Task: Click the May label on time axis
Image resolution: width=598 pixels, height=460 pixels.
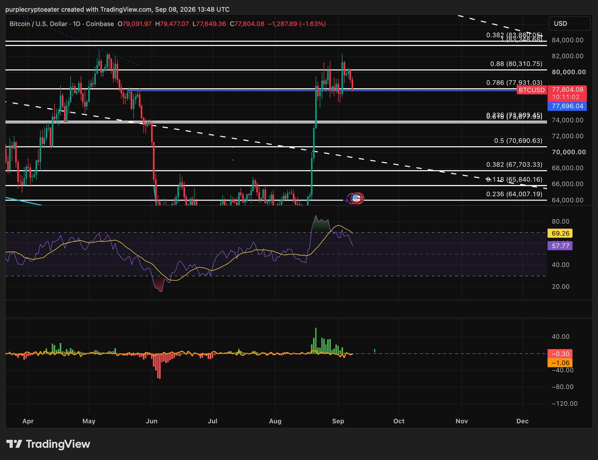Action: 89,421
